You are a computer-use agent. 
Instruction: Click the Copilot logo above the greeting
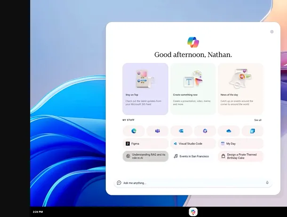pyautogui.click(x=193, y=42)
